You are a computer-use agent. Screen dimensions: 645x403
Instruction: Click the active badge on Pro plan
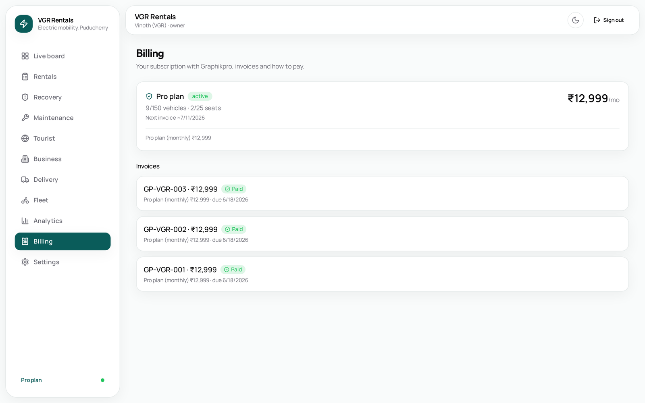coord(200,96)
